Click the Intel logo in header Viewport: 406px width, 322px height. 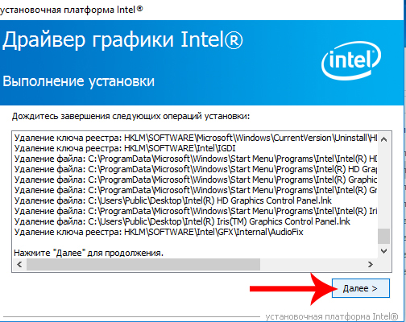[351, 60]
